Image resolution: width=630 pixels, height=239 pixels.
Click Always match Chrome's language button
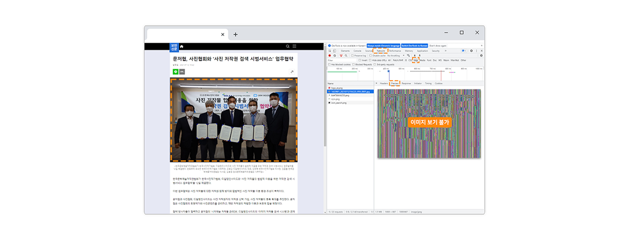point(384,46)
